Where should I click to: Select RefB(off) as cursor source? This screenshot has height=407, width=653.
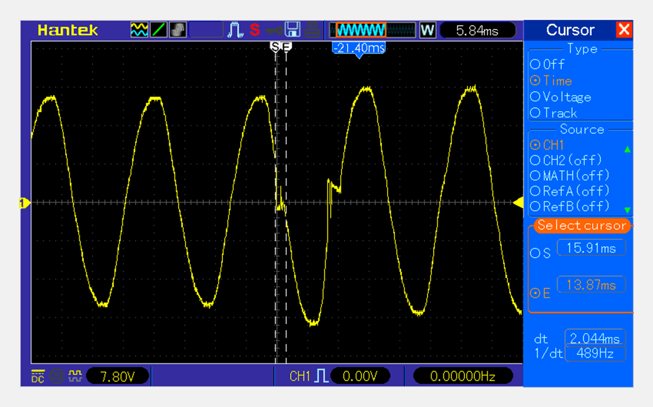point(570,206)
